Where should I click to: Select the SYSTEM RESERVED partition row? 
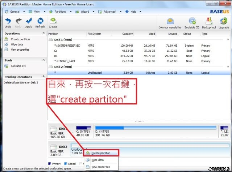click(x=139, y=46)
